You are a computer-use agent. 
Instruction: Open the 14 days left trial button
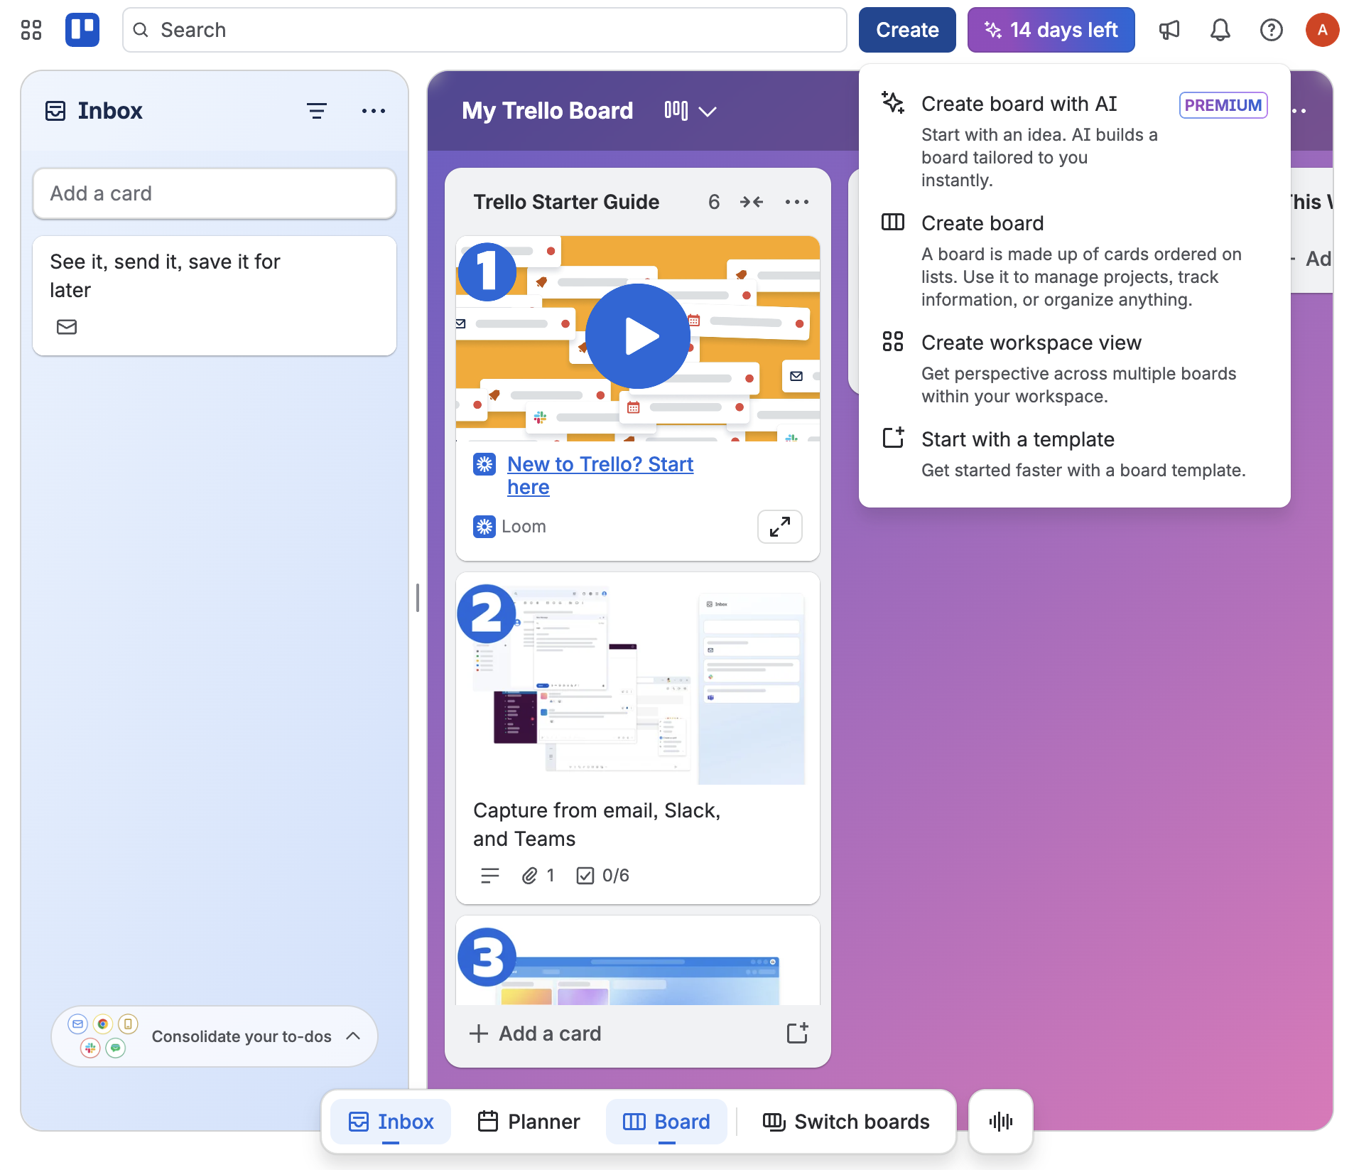(x=1051, y=30)
